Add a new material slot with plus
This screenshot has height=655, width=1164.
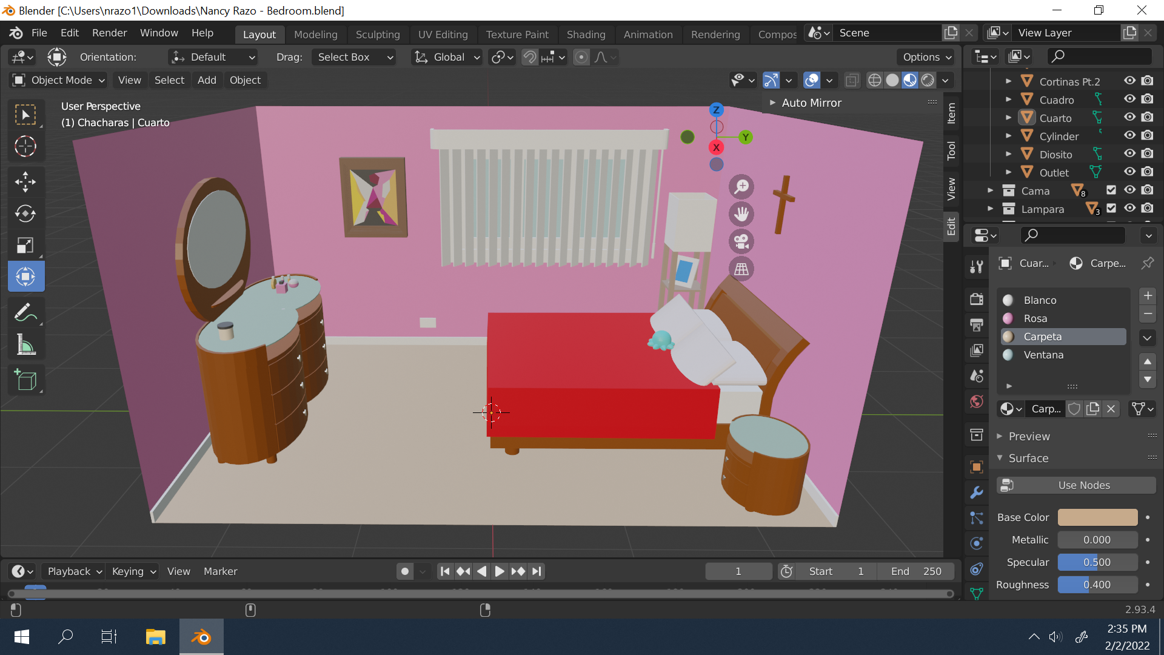(x=1148, y=296)
